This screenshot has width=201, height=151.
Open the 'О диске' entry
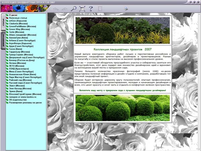tap(13, 15)
